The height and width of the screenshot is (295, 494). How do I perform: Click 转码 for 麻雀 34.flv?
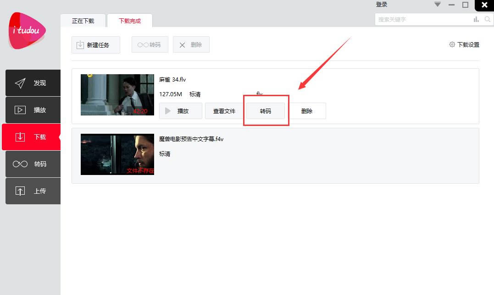[x=266, y=111]
